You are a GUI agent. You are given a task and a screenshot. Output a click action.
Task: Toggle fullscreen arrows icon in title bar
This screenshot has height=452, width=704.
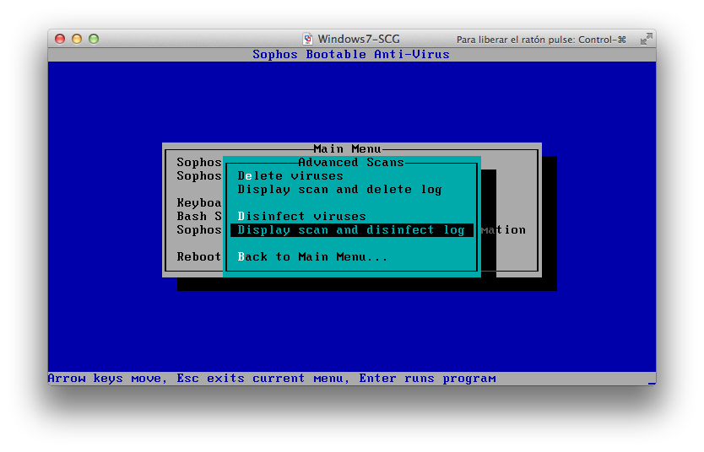click(x=646, y=39)
